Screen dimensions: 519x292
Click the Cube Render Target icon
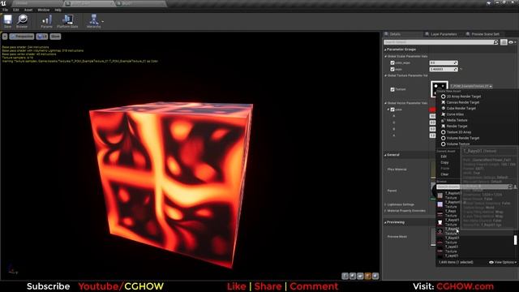click(444, 108)
